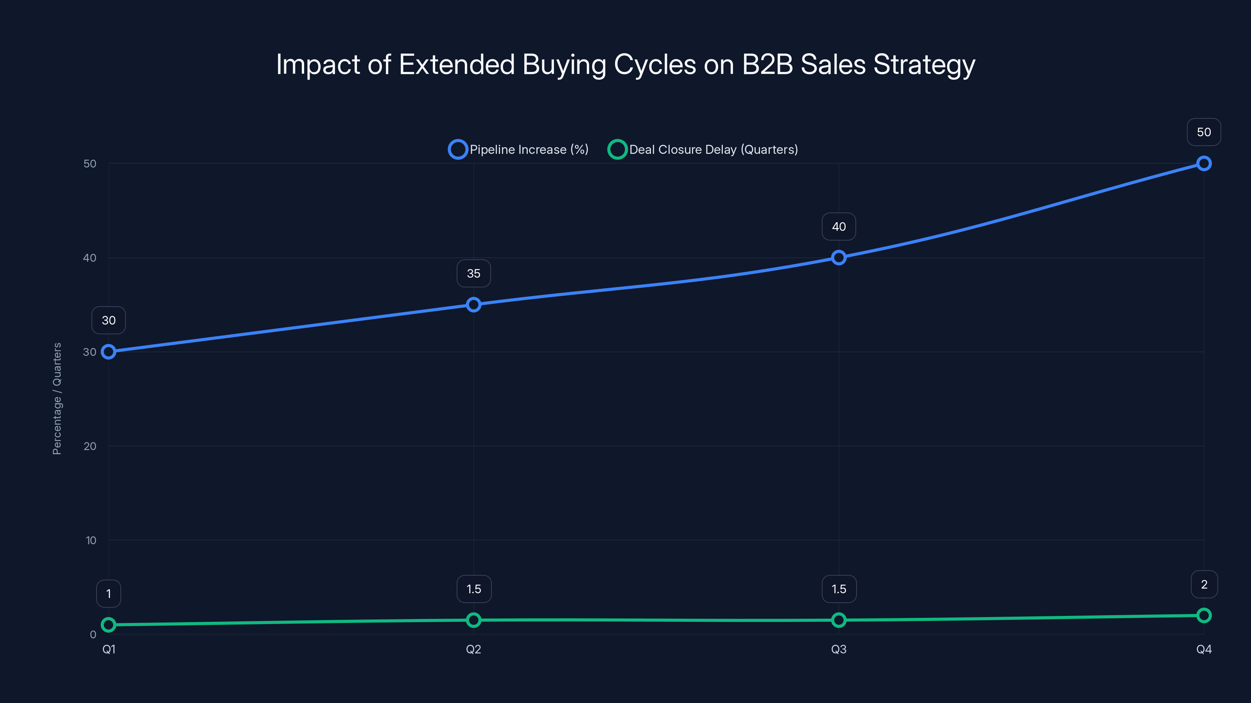Select the blue data point at Q1

(x=109, y=352)
